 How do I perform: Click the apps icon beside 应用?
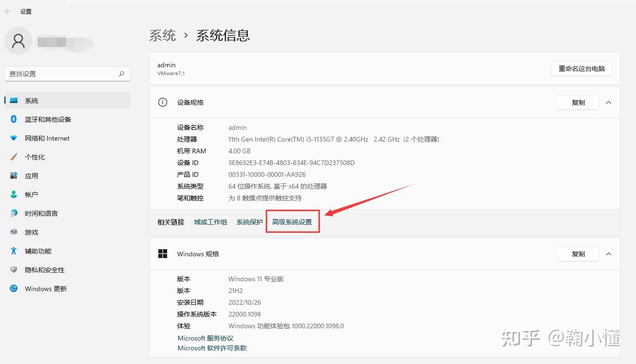(14, 176)
